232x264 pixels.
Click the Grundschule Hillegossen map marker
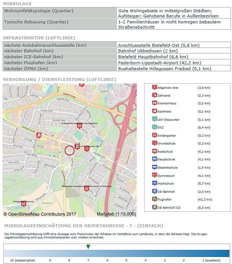(87, 149)
